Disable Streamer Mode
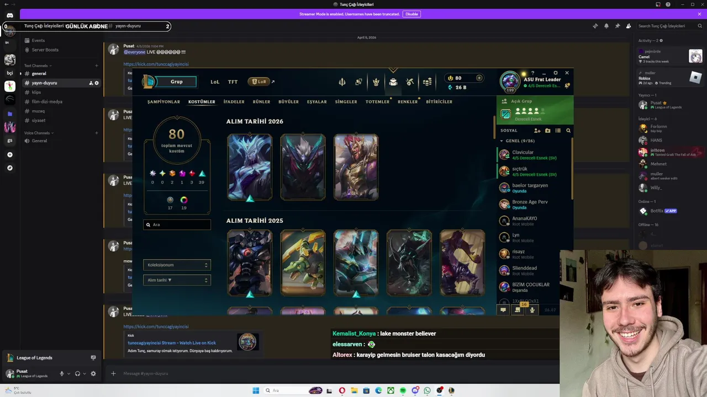Image resolution: width=707 pixels, height=397 pixels. point(411,14)
